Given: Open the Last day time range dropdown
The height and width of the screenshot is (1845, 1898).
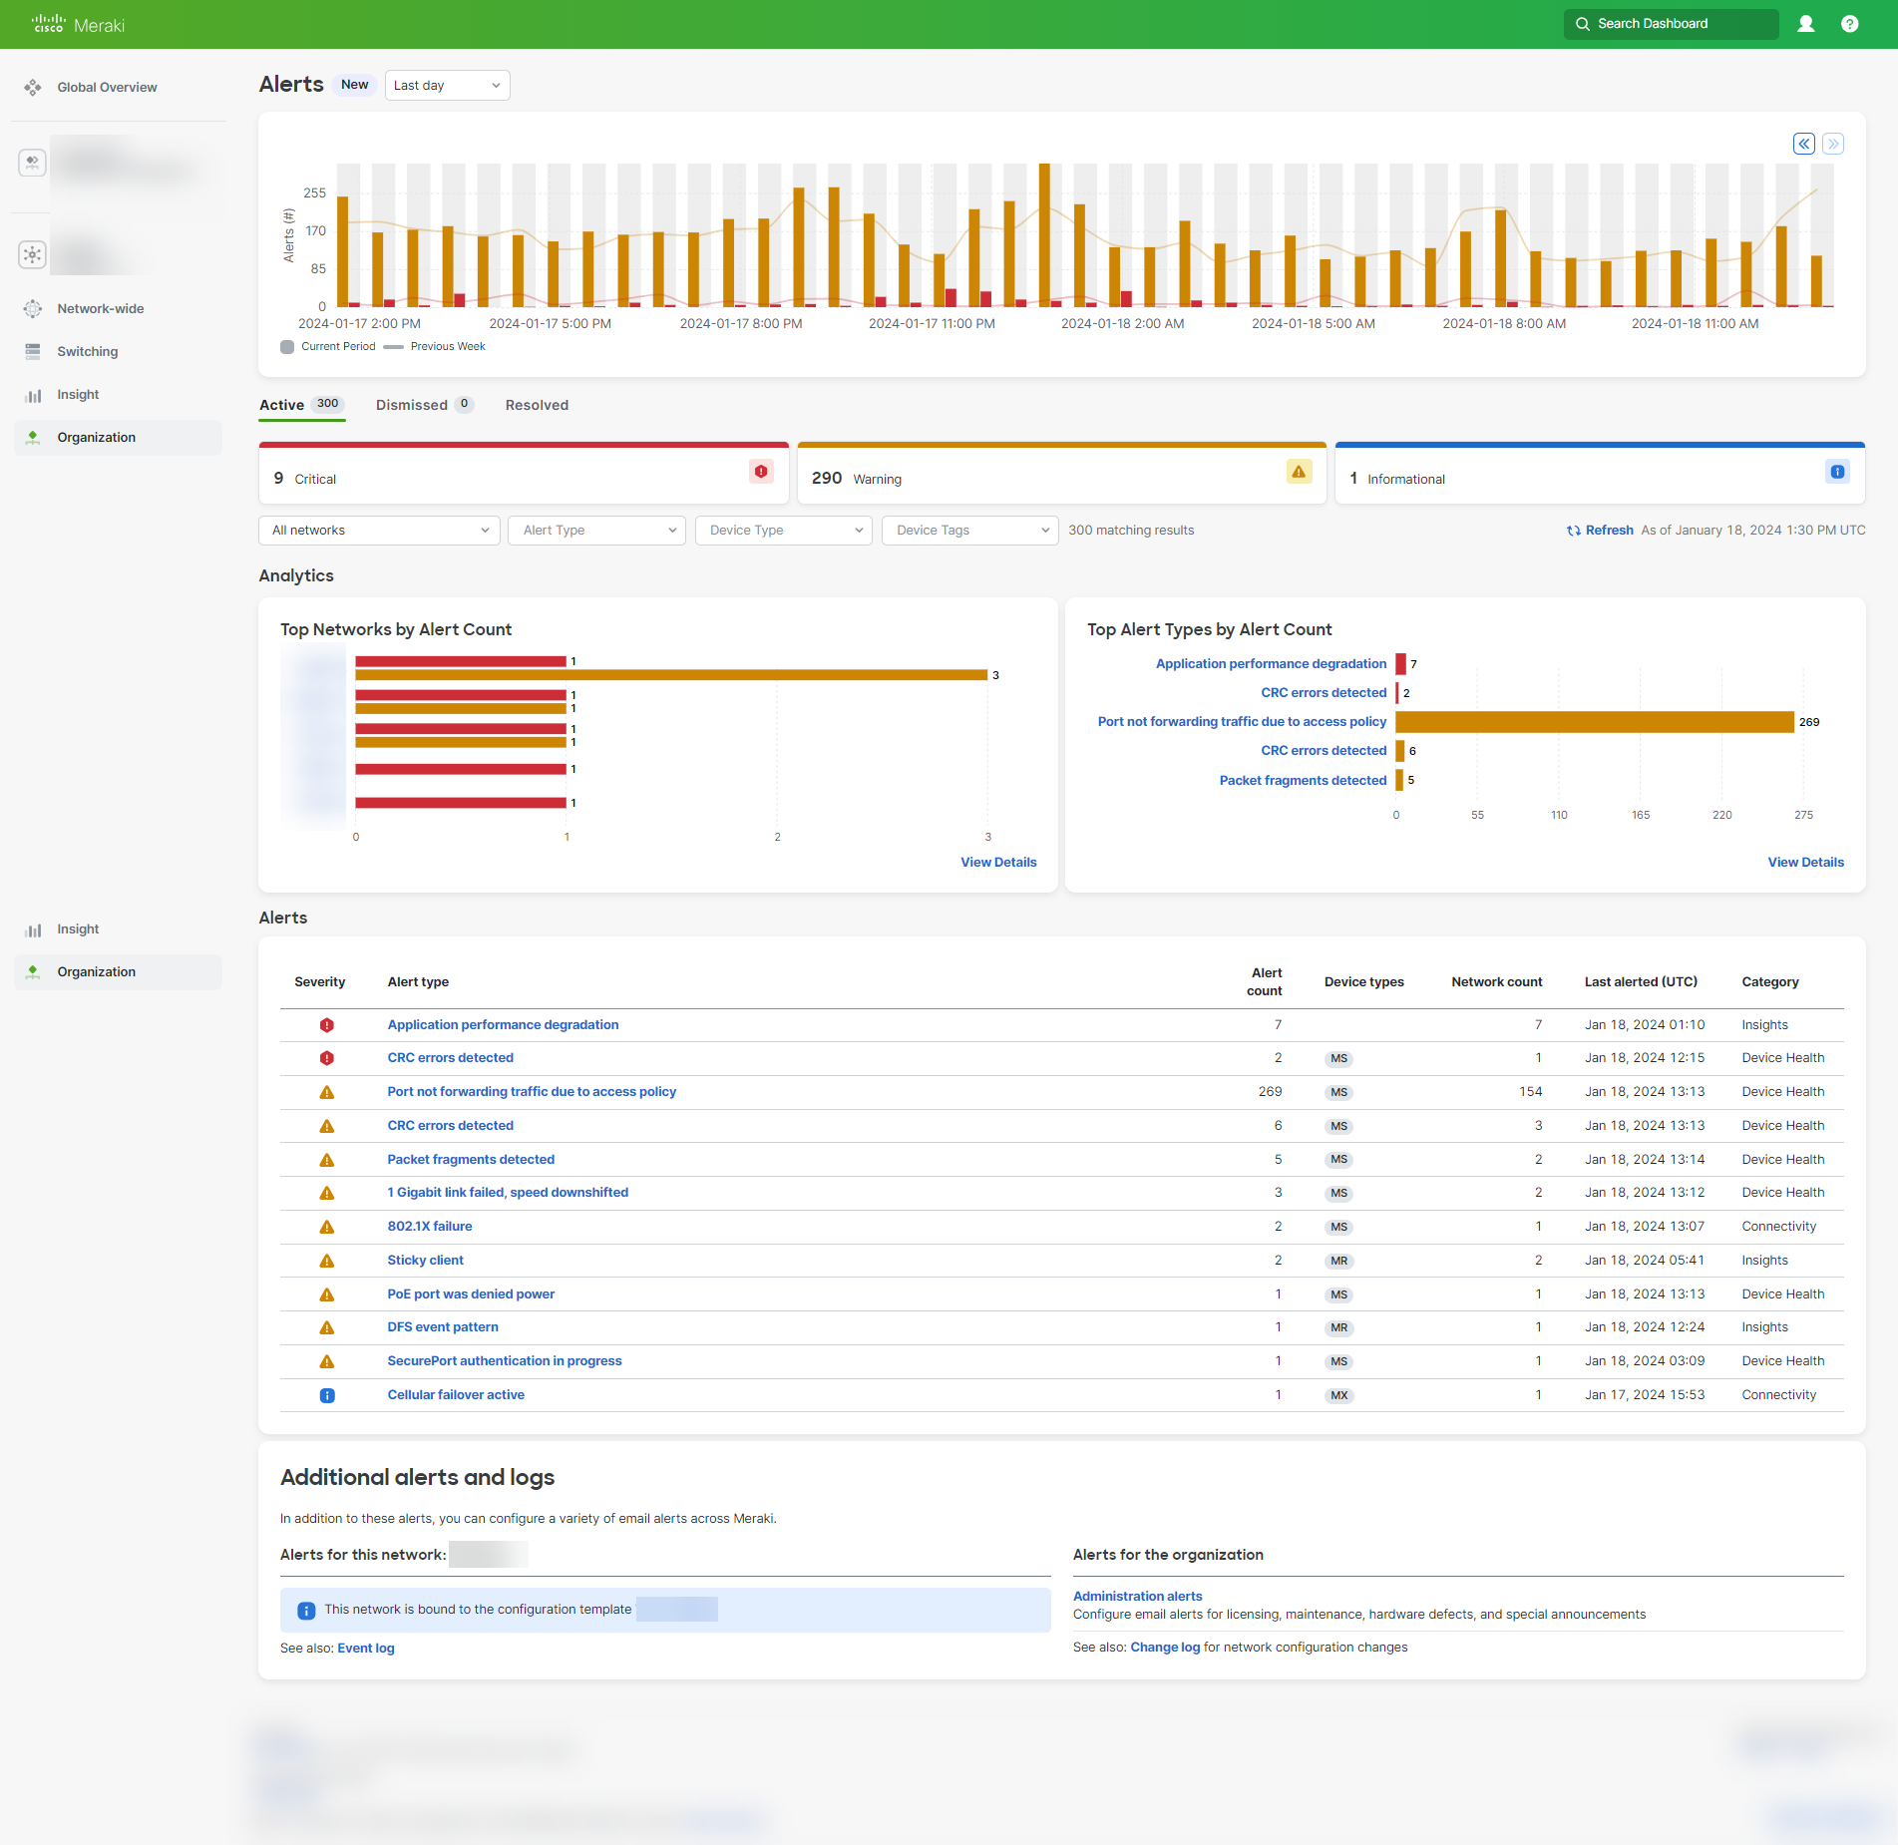Looking at the screenshot, I should (x=447, y=85).
